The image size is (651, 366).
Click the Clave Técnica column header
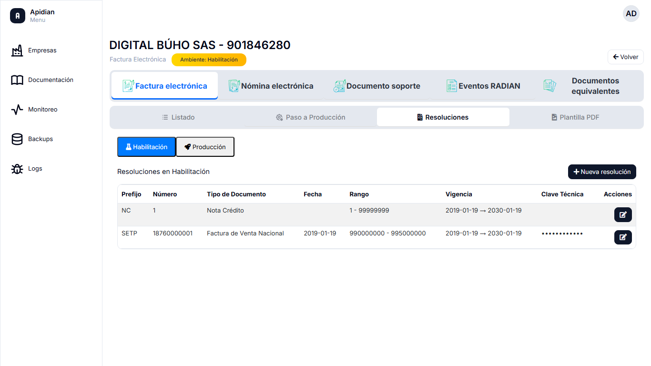point(562,194)
